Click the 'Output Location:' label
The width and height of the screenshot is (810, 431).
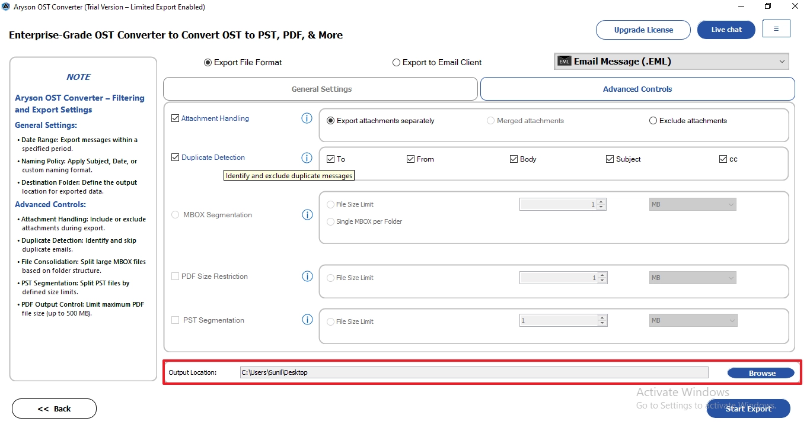pyautogui.click(x=193, y=372)
